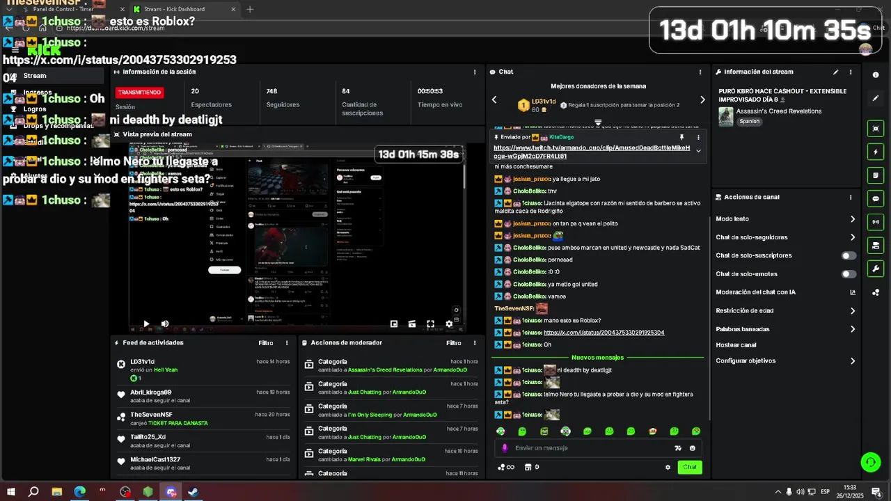Image resolution: width=891 pixels, height=501 pixels.
Task: Open Filtro in Acciones de moderador
Action: coord(454,343)
